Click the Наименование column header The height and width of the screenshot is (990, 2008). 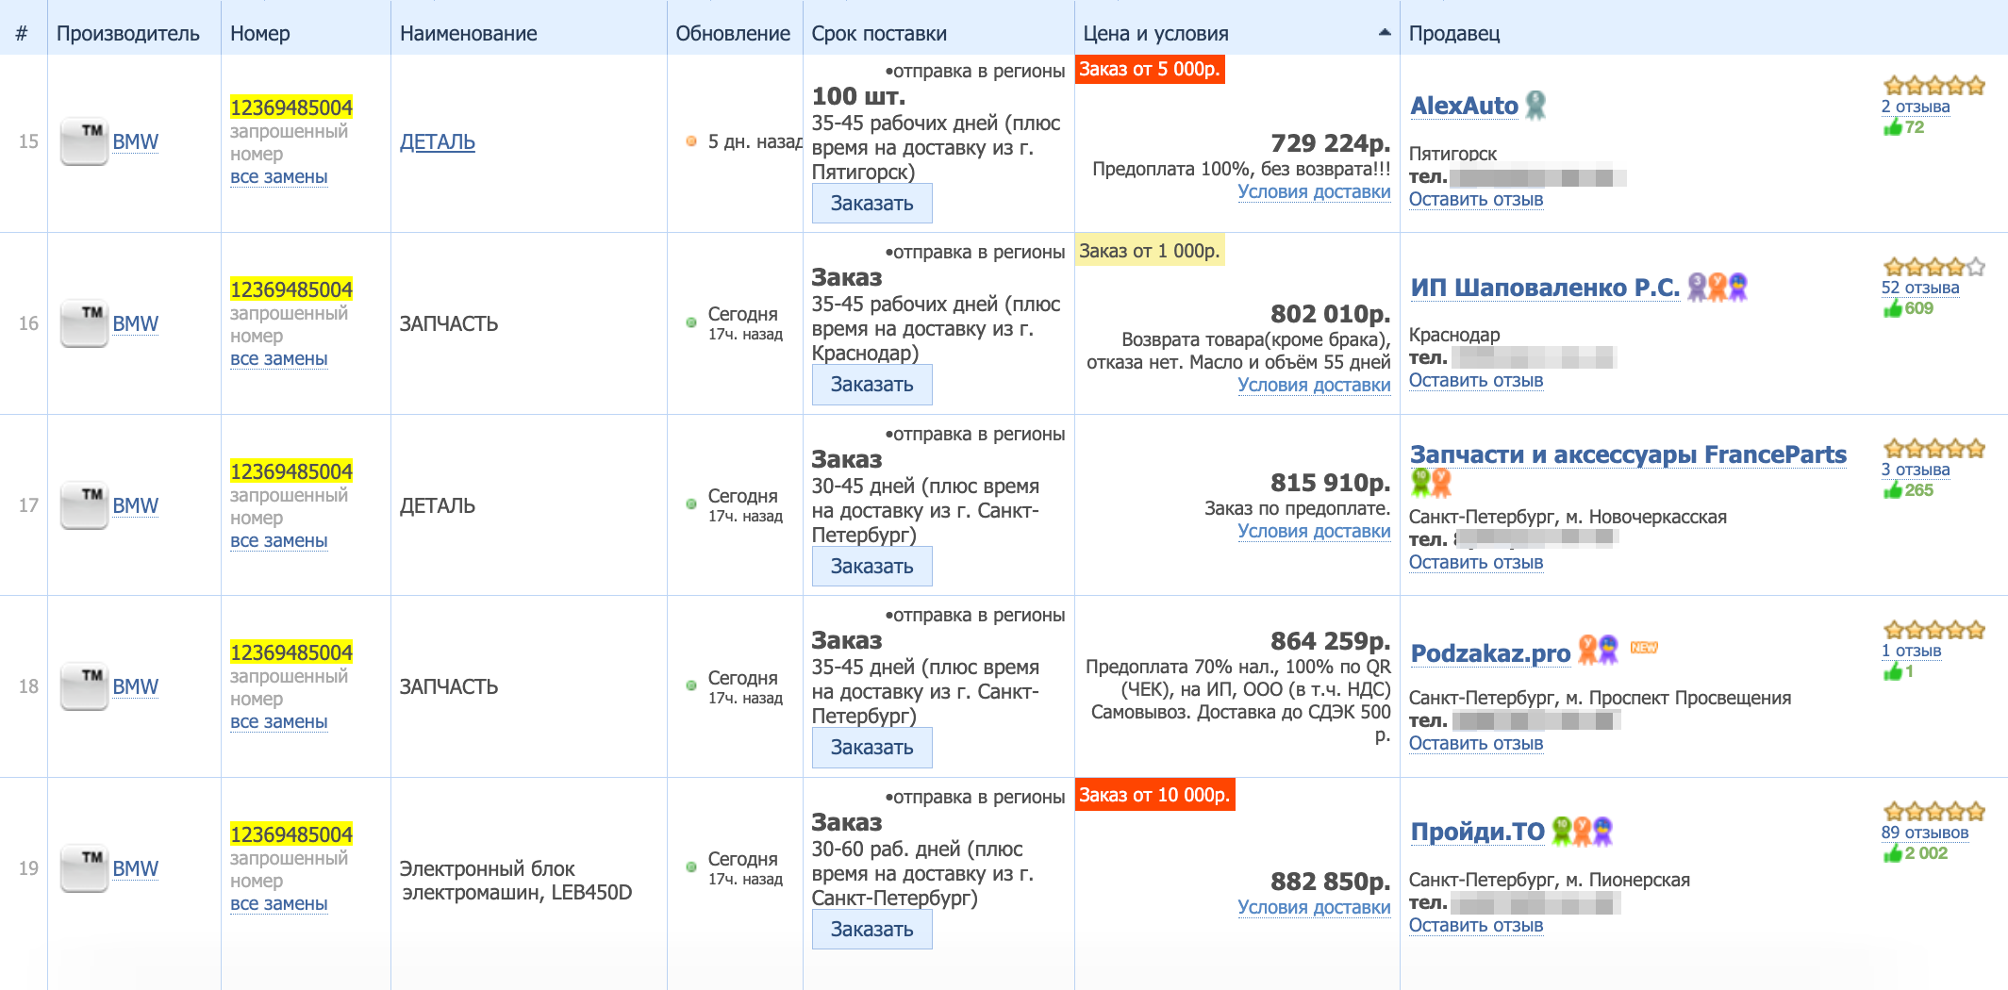(469, 34)
